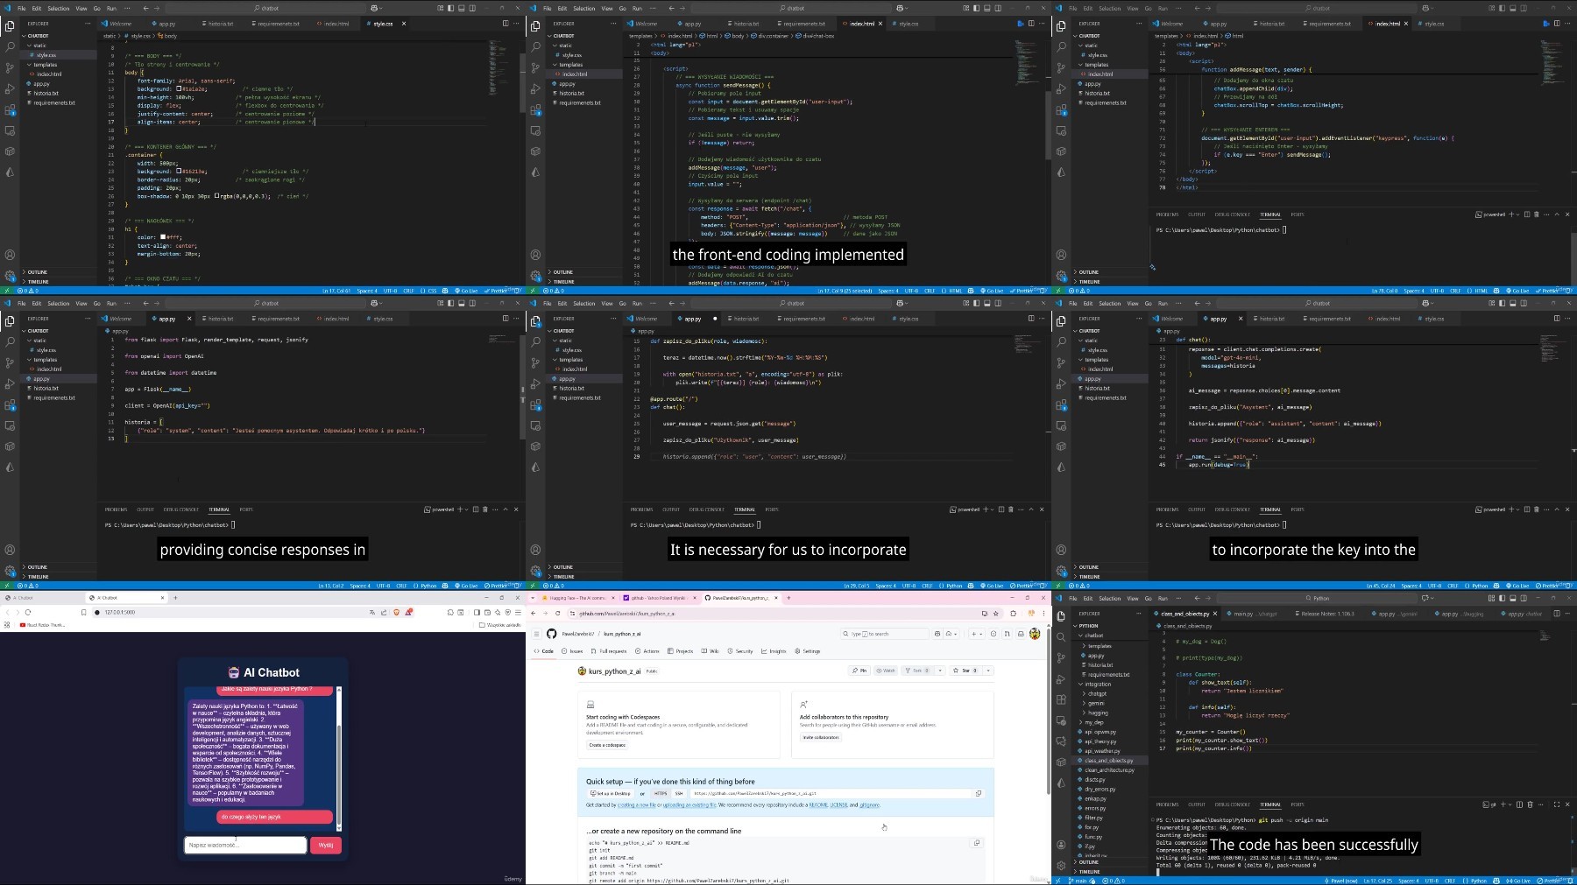This screenshot has width=1577, height=885.
Task: Select SSH clone option on GitHub
Action: [679, 793]
